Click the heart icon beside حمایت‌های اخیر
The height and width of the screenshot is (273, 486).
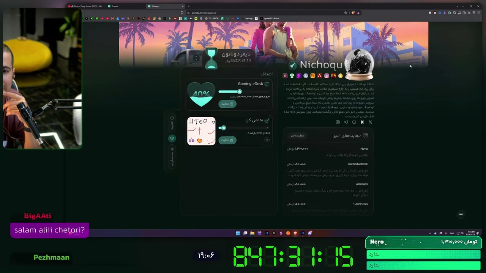[x=366, y=135]
